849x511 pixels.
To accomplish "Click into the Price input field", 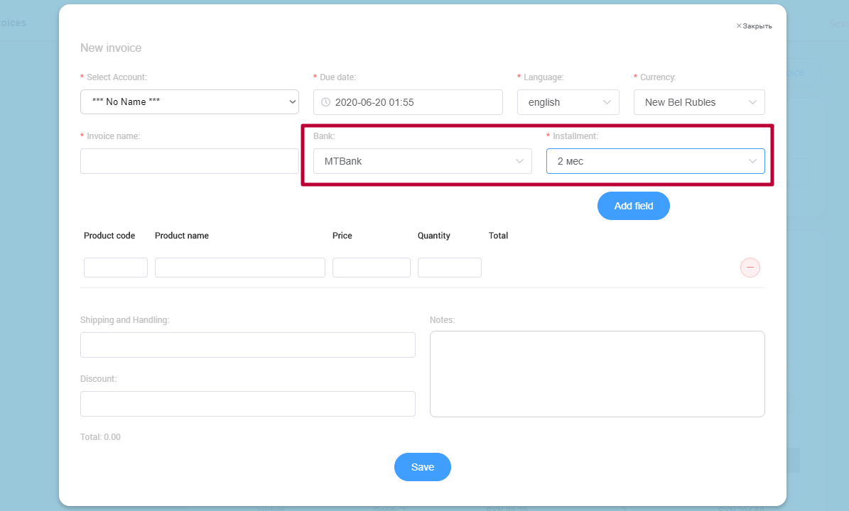I will 371,268.
